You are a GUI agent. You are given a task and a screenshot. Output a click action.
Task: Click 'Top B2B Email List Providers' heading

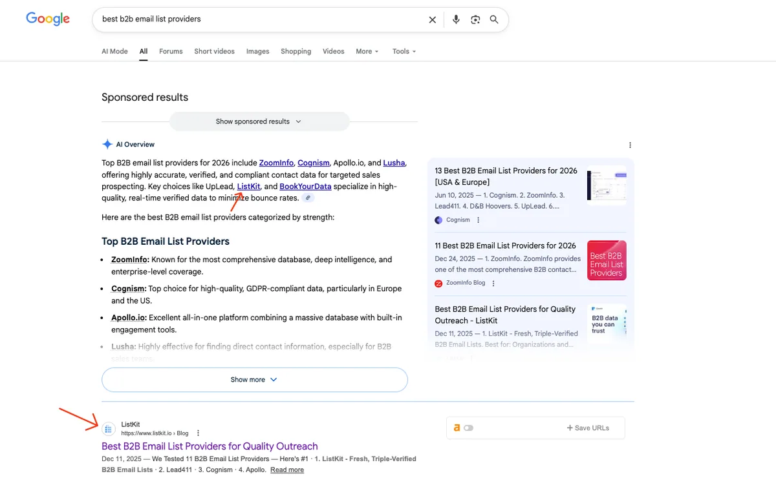(166, 242)
